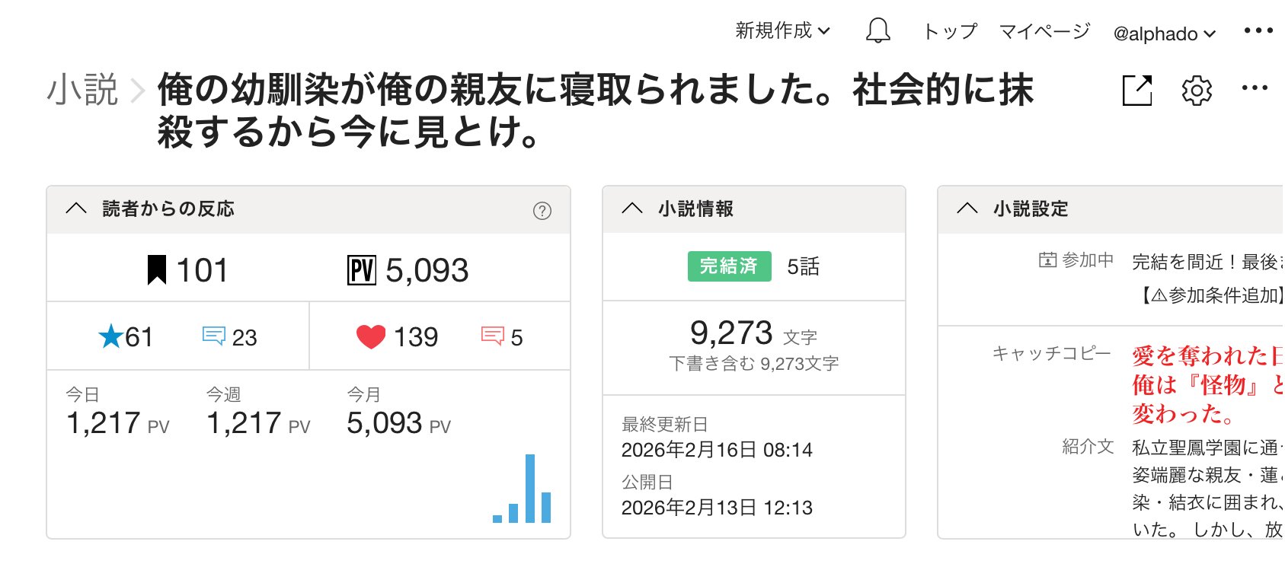Go to トップ page
This screenshot has height=567, width=1285.
coord(950,31)
